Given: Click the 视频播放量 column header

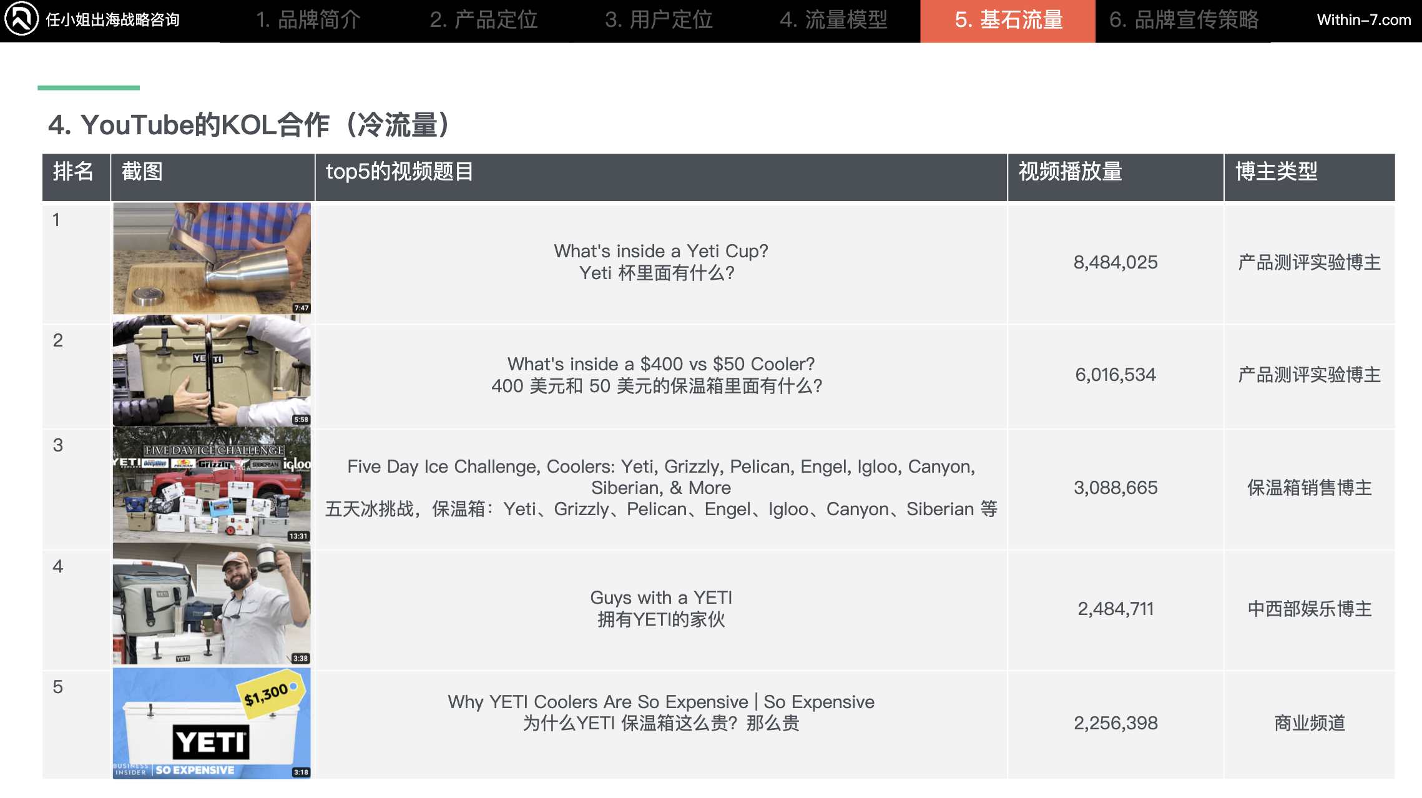Looking at the screenshot, I should (1071, 172).
